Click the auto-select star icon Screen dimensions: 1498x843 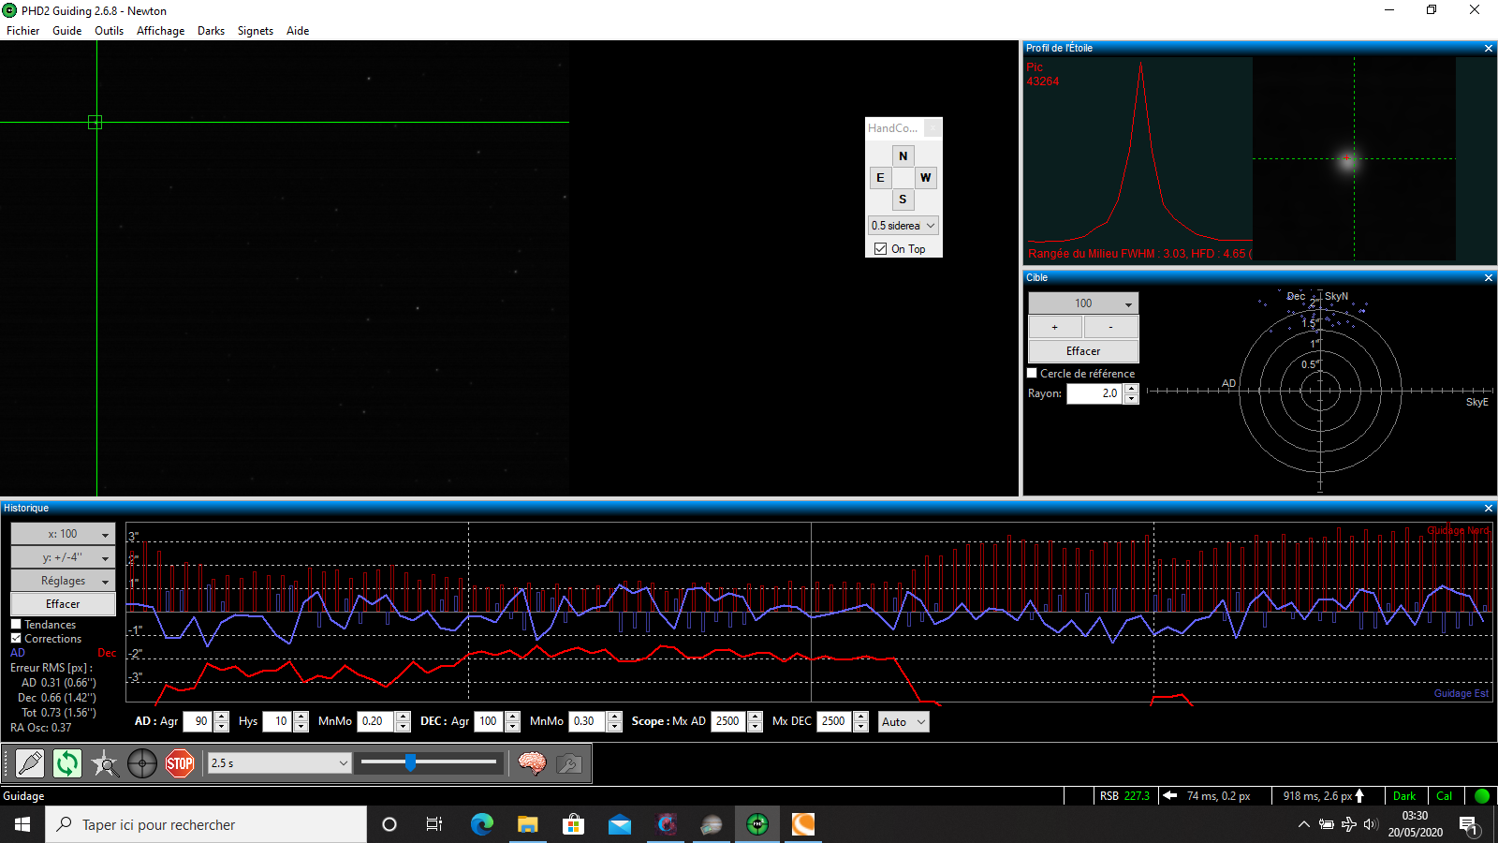tap(105, 764)
